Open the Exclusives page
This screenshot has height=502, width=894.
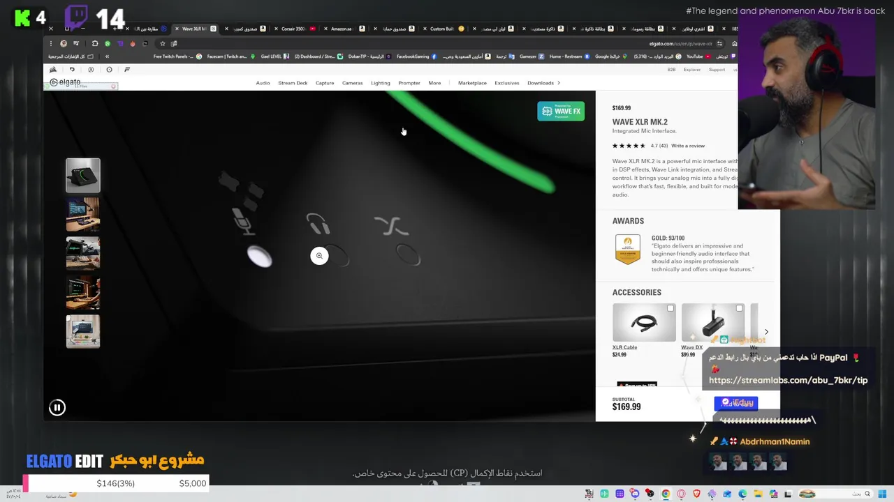pyautogui.click(x=507, y=83)
